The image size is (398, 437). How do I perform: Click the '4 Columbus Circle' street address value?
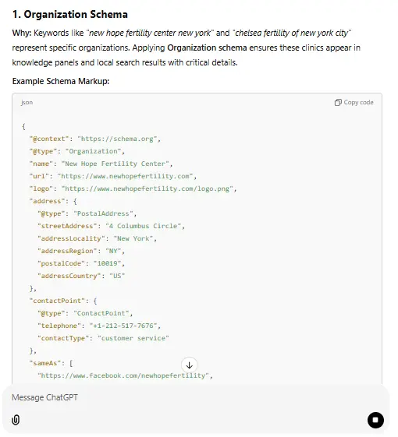(143, 226)
